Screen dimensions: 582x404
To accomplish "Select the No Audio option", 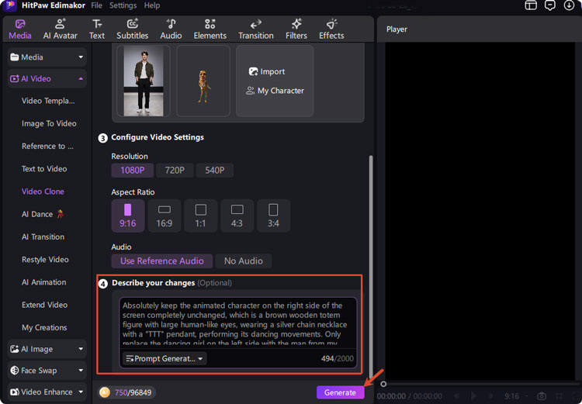I will pos(244,261).
